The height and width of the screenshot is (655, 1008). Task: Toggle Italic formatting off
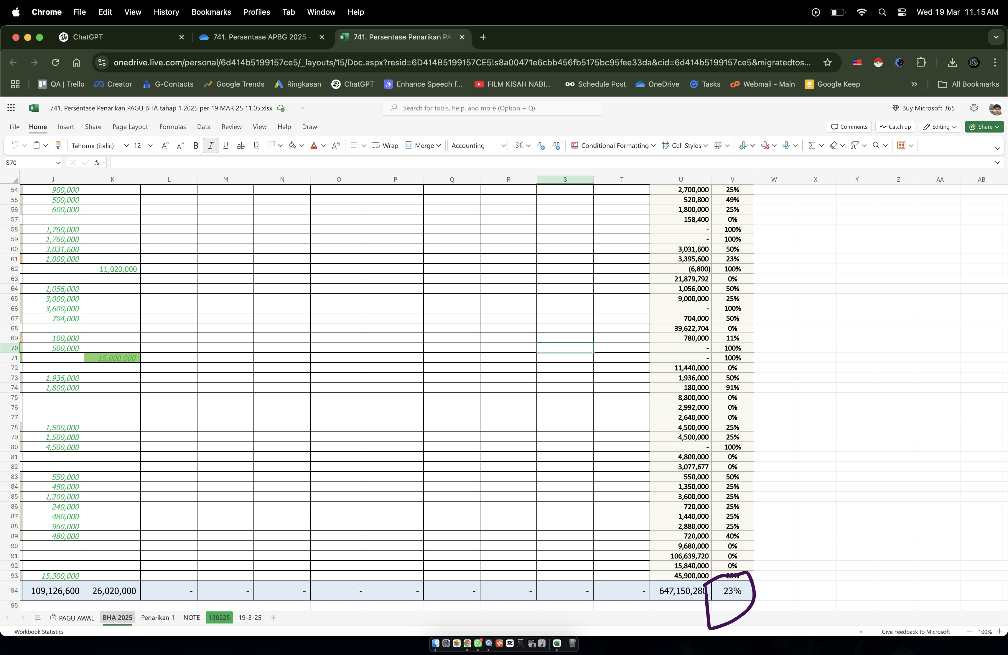[210, 145]
